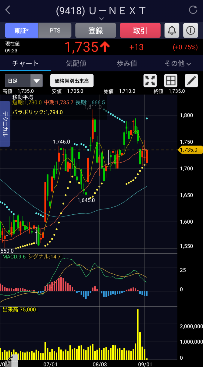The width and height of the screenshot is (203, 367).
Task: Open the テクニカル side tab
Action: point(5,124)
